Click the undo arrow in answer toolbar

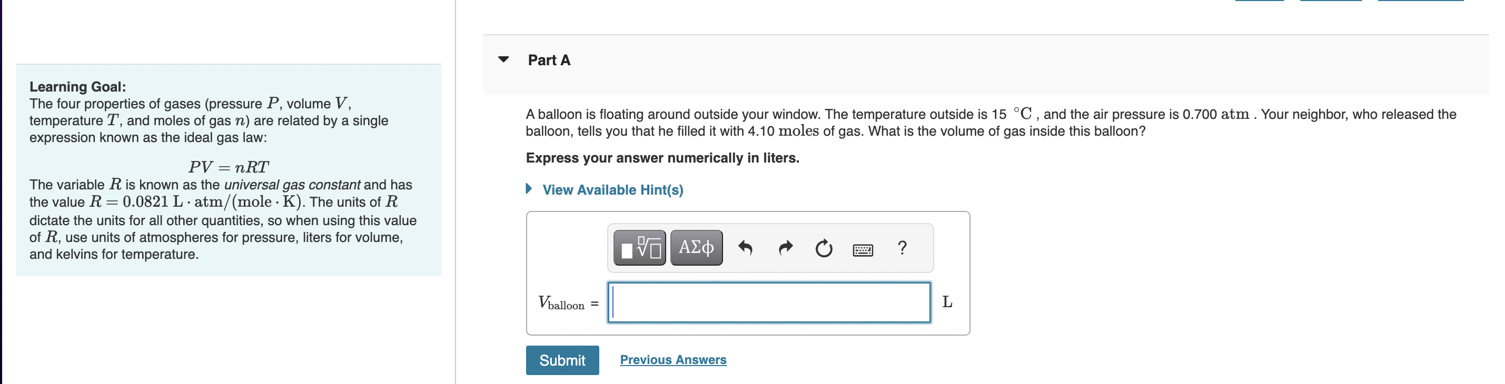[x=745, y=248]
